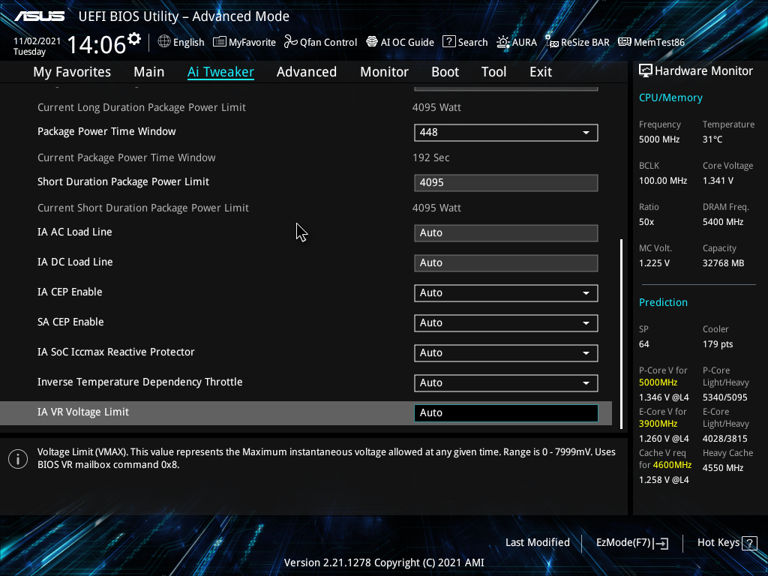Switch to EzMode(F7)

pos(631,543)
